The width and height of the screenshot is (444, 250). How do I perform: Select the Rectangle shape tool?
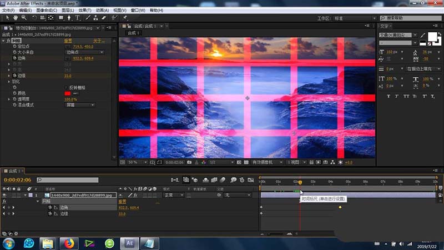(61, 18)
